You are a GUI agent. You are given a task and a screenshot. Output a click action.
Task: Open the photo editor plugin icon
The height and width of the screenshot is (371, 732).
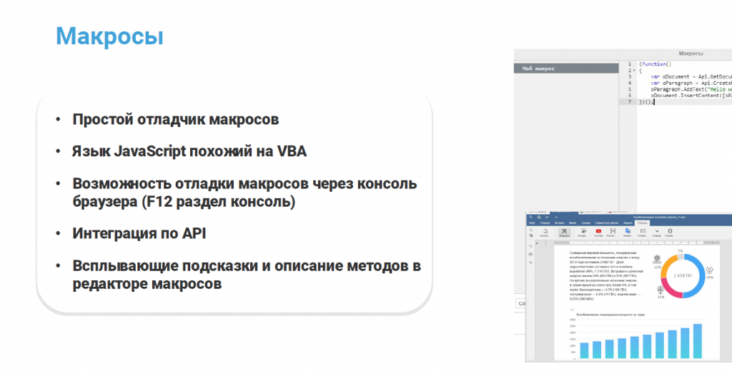tap(584, 231)
